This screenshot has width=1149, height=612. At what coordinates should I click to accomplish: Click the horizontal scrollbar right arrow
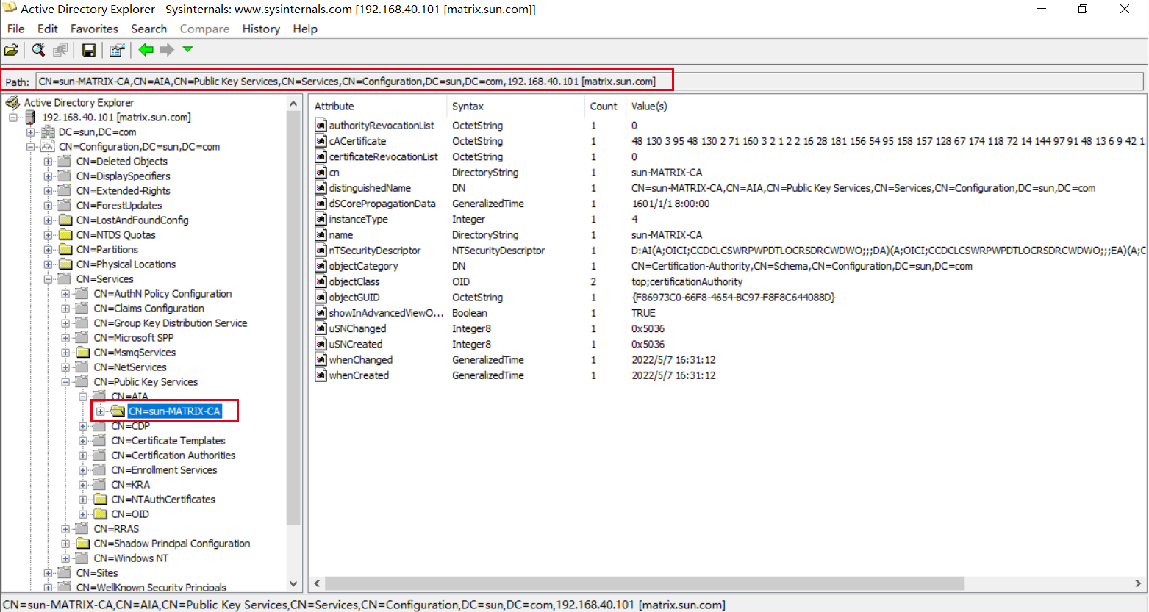click(1138, 583)
